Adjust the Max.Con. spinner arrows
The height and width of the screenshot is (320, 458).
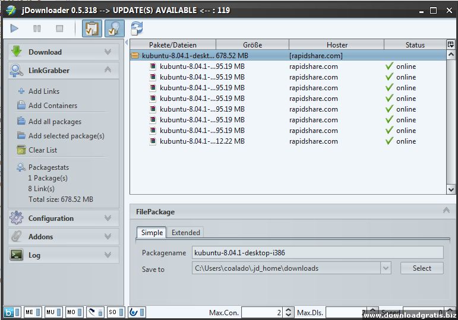click(x=288, y=312)
